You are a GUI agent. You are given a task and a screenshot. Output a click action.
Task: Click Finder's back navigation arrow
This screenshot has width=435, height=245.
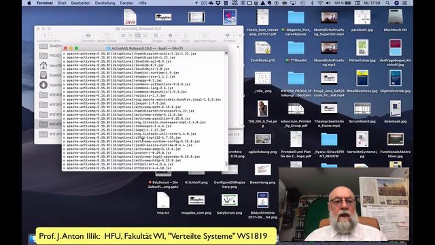(x=45, y=35)
